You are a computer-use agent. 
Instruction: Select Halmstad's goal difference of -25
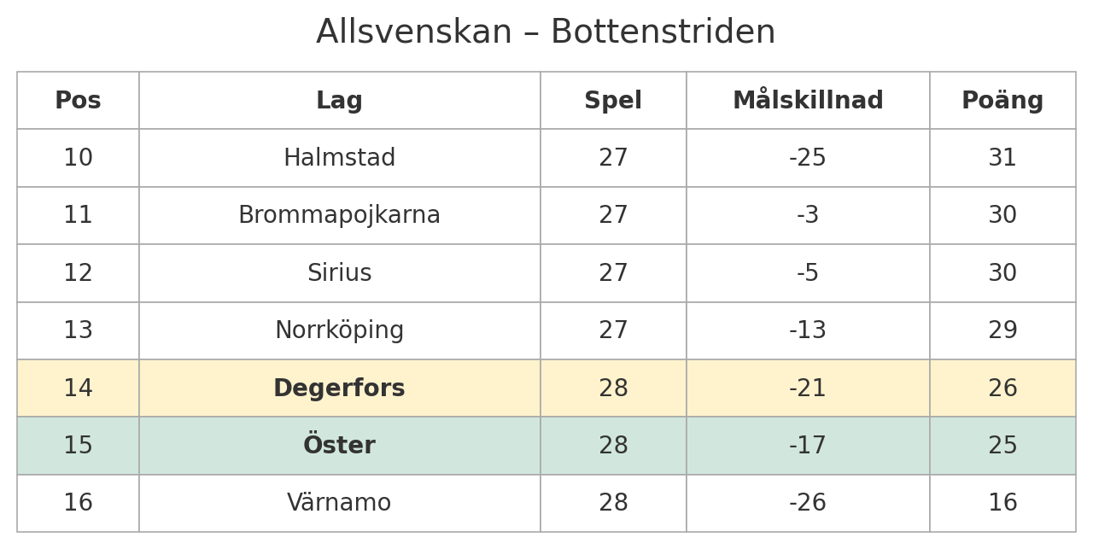[x=808, y=158]
